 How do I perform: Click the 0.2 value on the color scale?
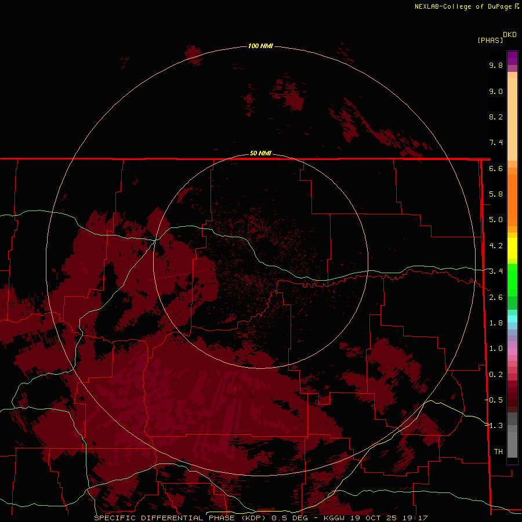496,375
